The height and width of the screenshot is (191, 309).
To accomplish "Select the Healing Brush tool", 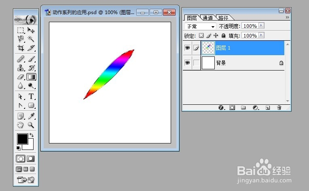I will (x=21, y=59).
